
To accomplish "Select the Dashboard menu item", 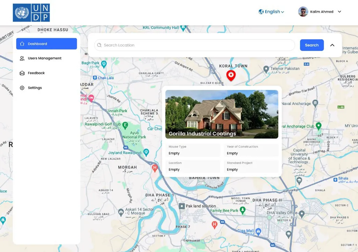I will pos(46,44).
